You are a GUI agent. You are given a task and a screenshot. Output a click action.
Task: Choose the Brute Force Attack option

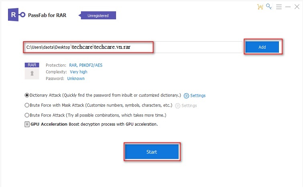tap(27, 115)
